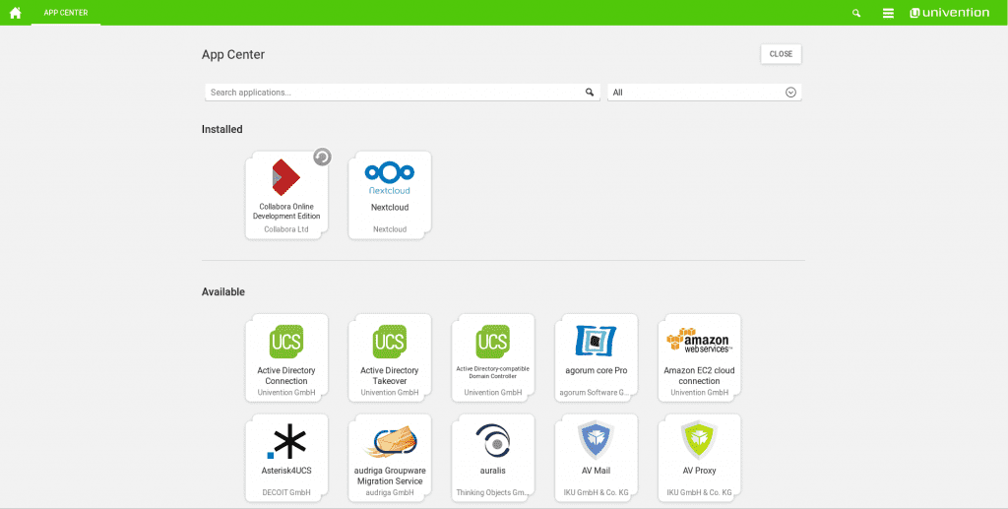Expand the All category dropdown arrow

click(790, 93)
